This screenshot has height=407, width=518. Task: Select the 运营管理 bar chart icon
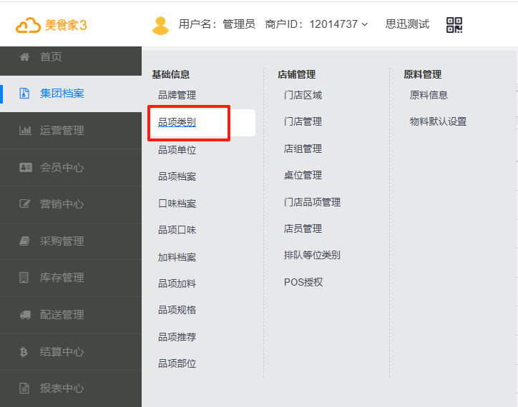[x=25, y=131]
